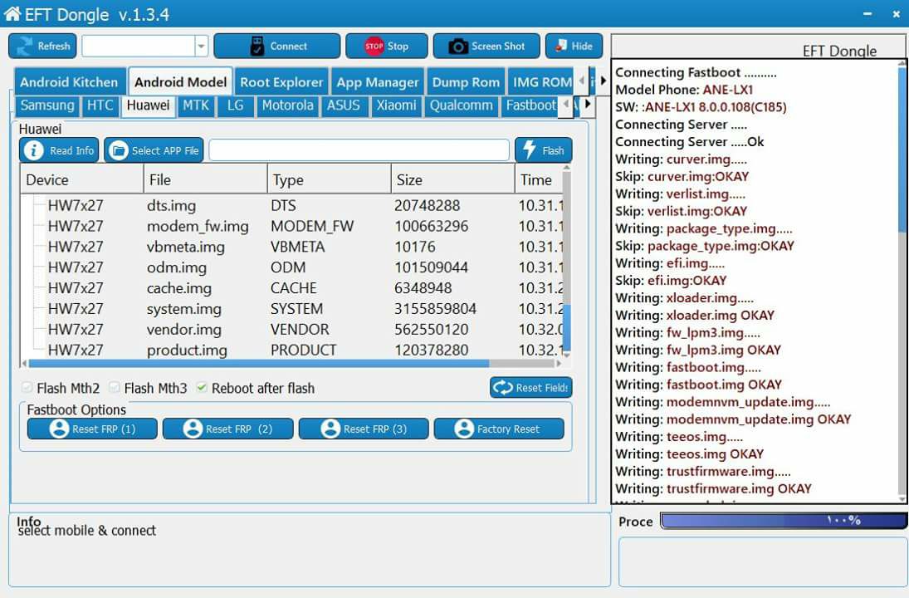Sort by Type column header
Image resolution: width=909 pixels, height=598 pixels.
(329, 179)
